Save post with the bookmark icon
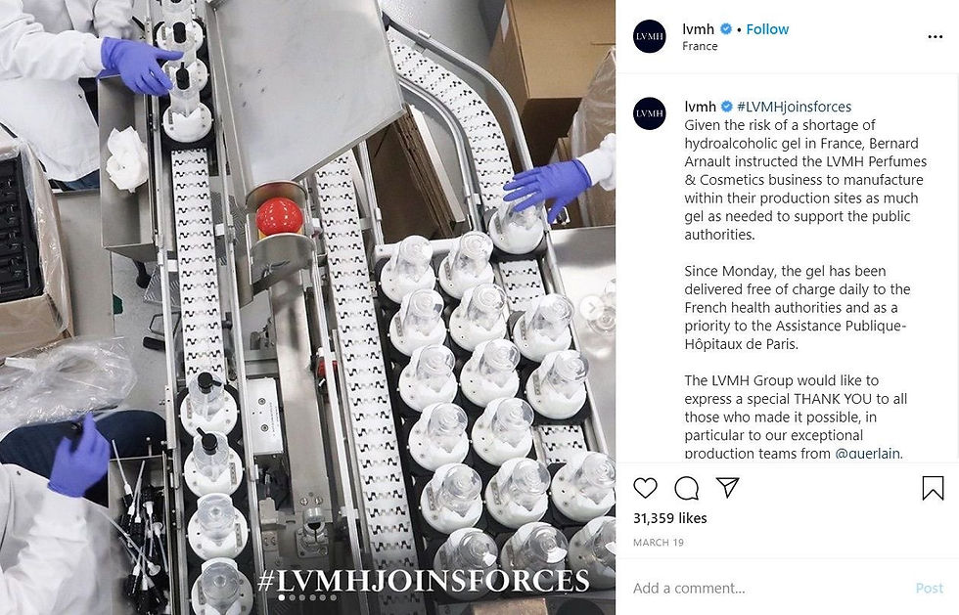 (x=933, y=488)
